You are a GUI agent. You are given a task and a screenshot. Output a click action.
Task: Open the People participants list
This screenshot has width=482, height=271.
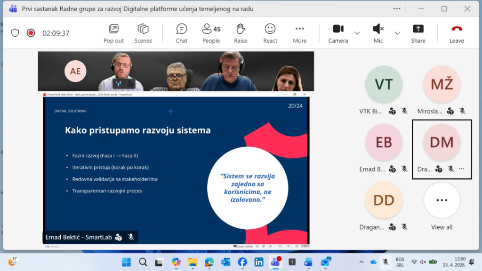(211, 33)
